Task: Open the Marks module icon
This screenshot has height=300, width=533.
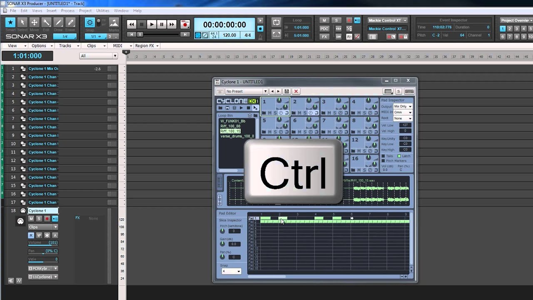Action: pyautogui.click(x=114, y=23)
